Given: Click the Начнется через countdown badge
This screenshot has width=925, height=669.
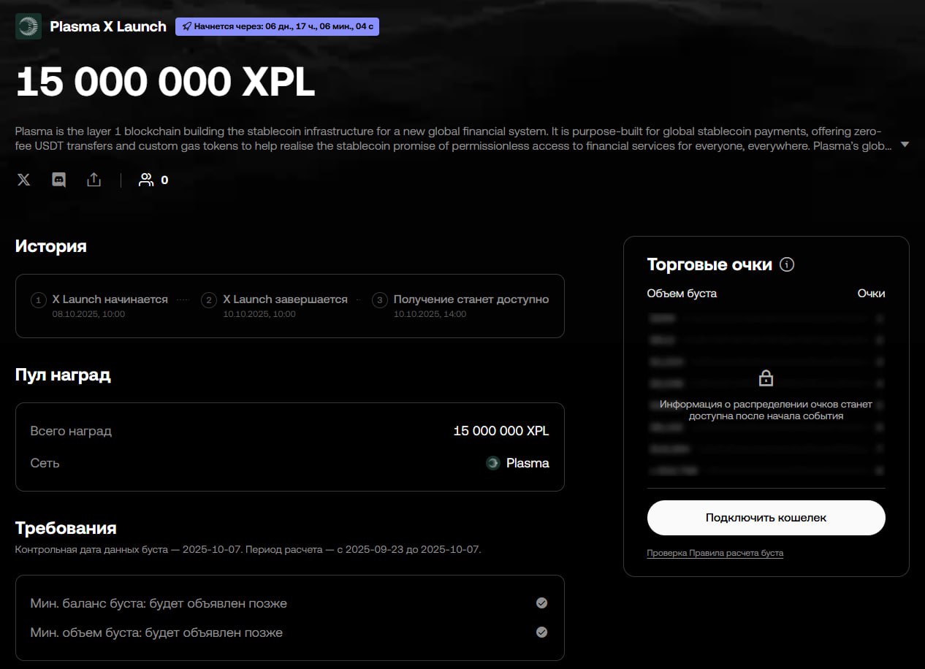Looking at the screenshot, I should 278,27.
